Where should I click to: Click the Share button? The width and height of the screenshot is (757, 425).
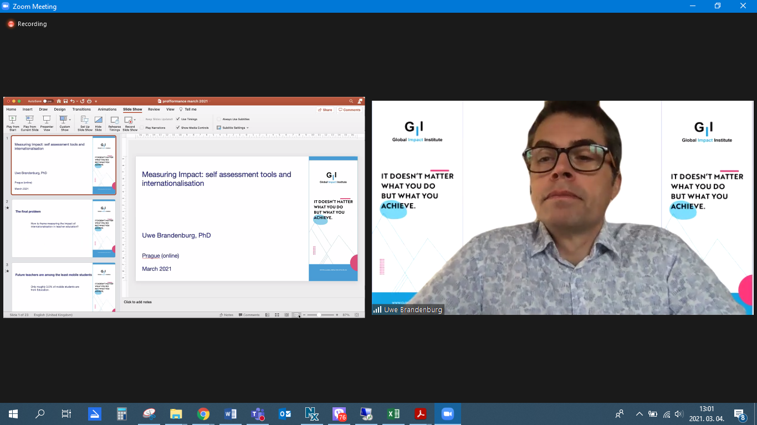click(325, 110)
